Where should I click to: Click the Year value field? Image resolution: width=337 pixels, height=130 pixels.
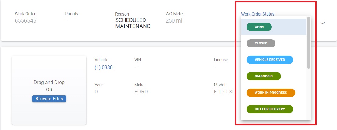click(96, 91)
